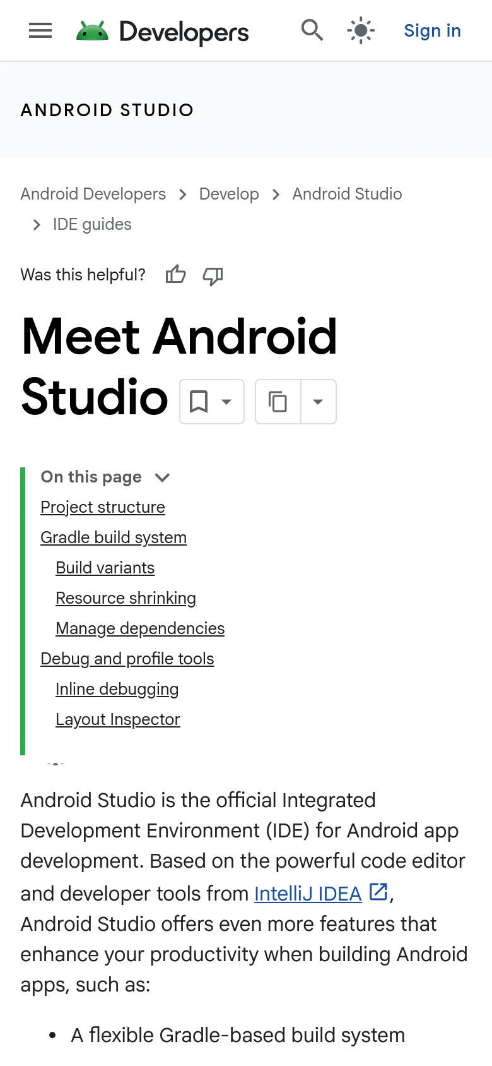Viewport: 492px width, 1066px height.
Task: Jump to Project structure section
Action: (x=103, y=507)
